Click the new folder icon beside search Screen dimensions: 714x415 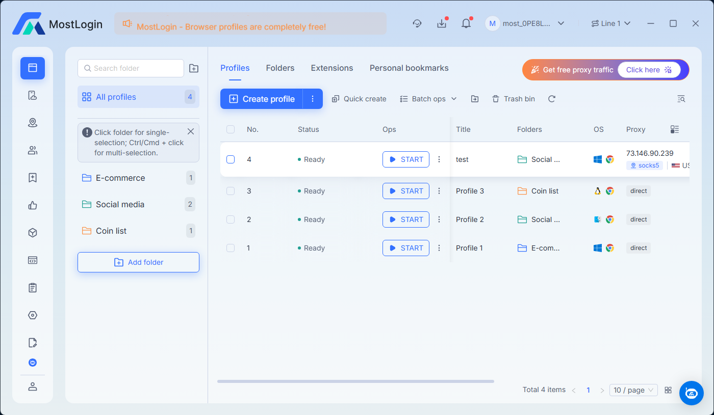(x=194, y=68)
